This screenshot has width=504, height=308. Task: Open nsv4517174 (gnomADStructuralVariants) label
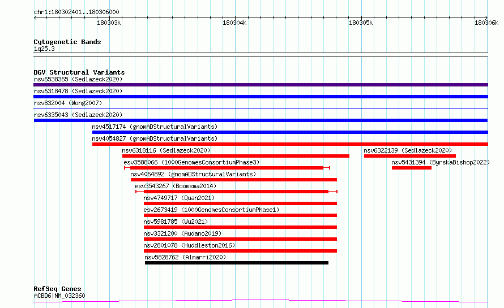click(155, 127)
